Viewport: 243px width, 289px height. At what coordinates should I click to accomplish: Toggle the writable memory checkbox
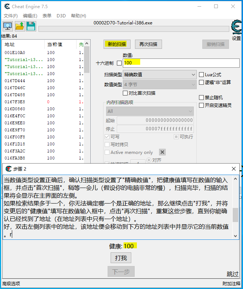tap(107, 137)
